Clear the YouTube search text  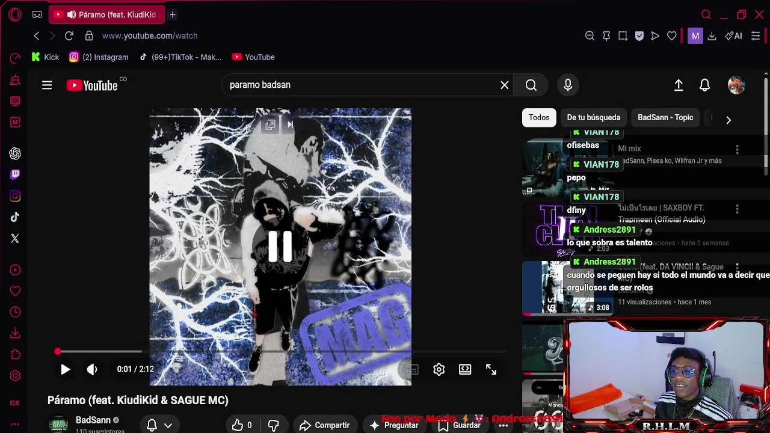505,85
